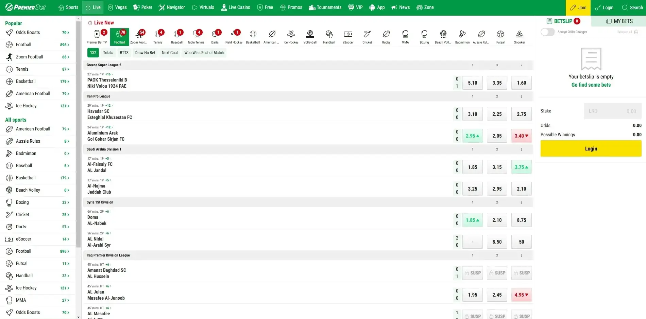Click inside the Stake amount field

pos(612,111)
